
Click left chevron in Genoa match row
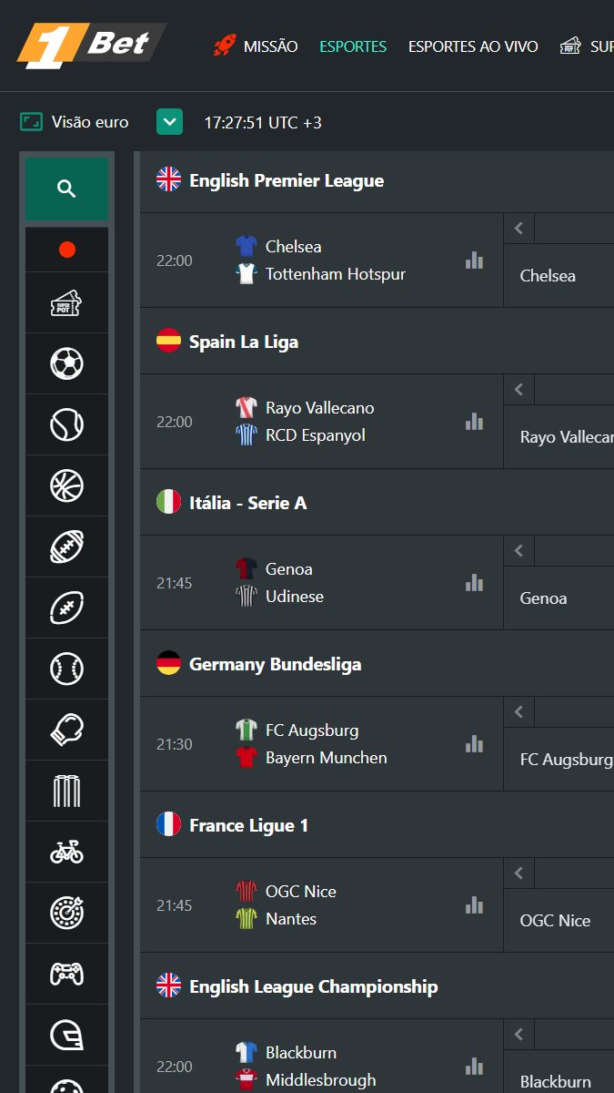518,551
